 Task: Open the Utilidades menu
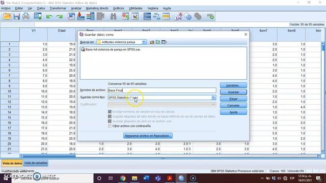(x=135, y=8)
